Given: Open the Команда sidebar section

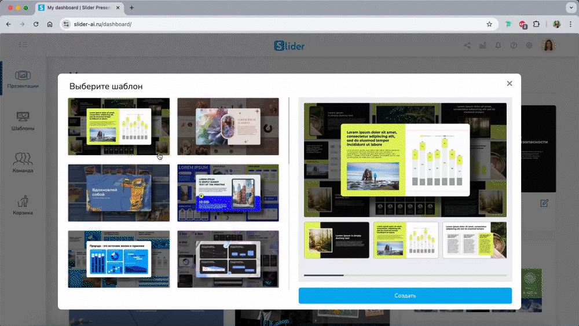Looking at the screenshot, I should click(x=23, y=163).
